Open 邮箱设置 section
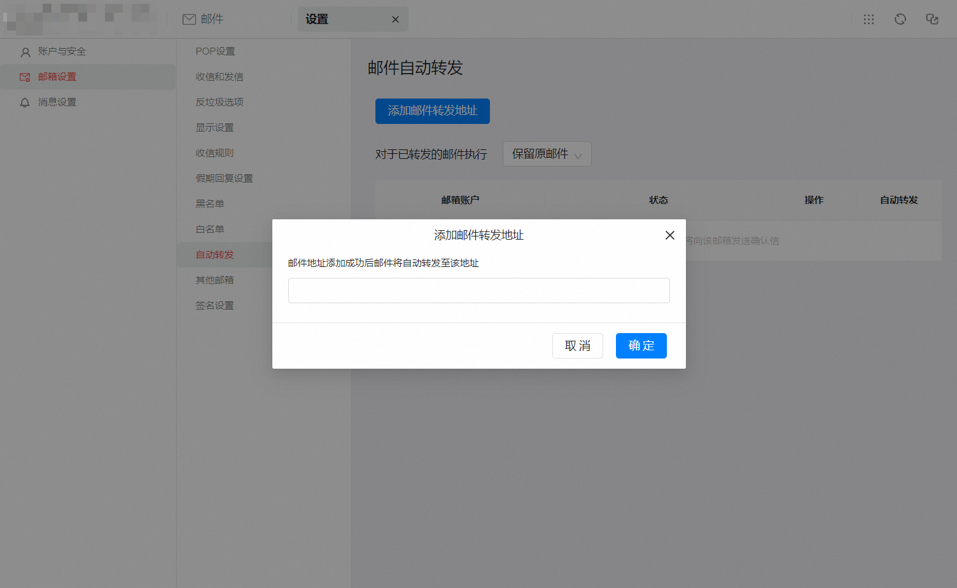This screenshot has height=588, width=957. pos(88,77)
